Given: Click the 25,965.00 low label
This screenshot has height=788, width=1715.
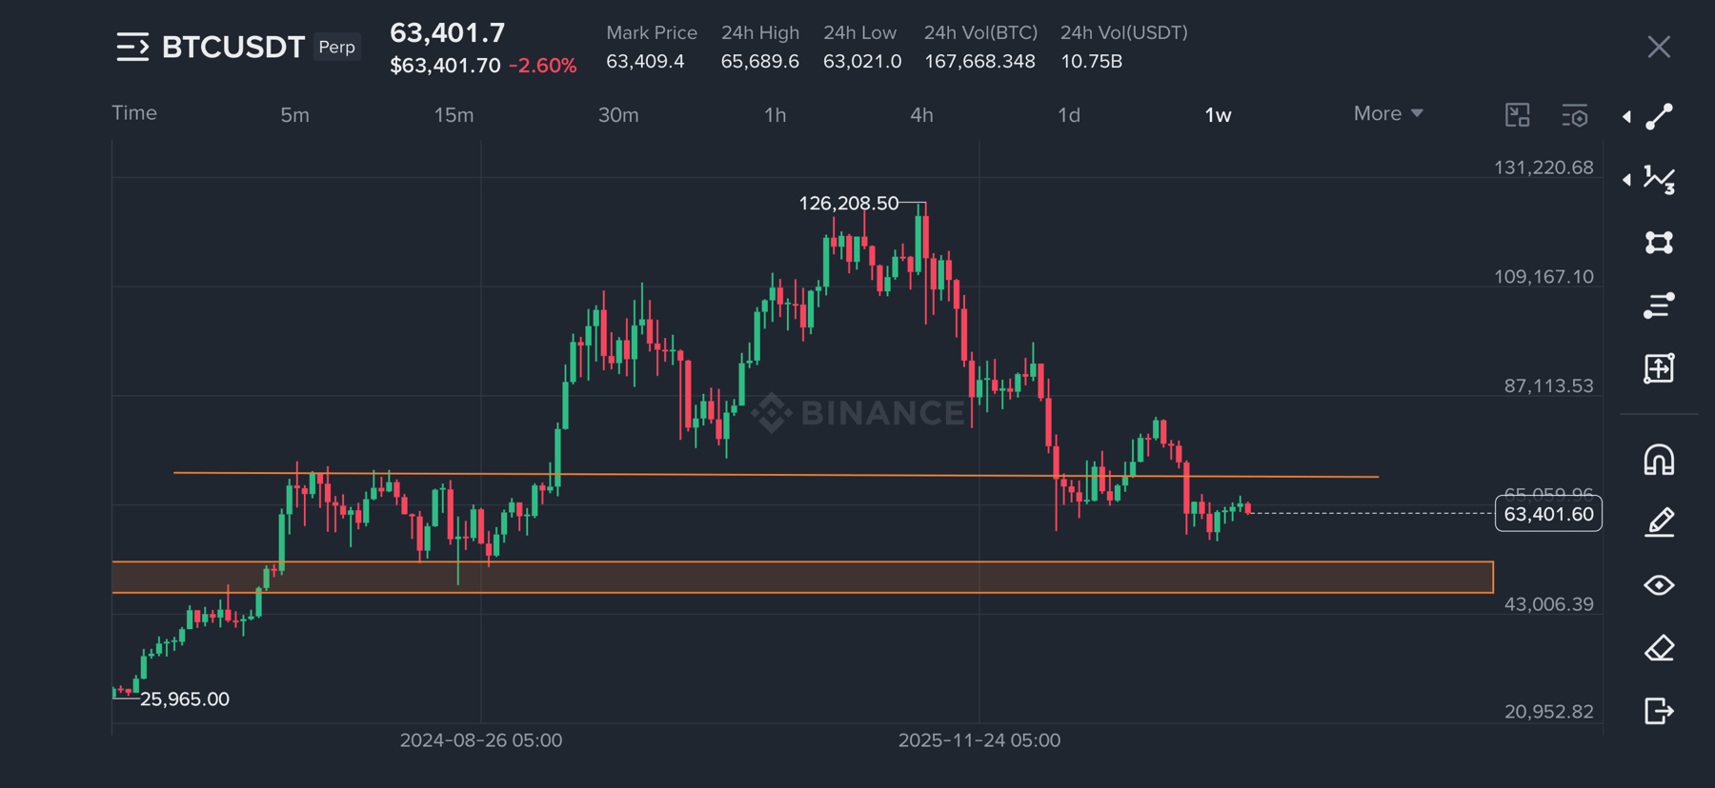Looking at the screenshot, I should coord(185,699).
